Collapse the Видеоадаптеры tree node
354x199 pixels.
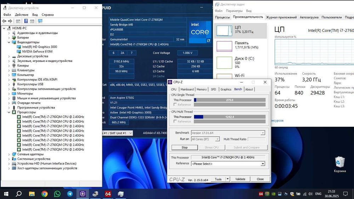coord(9,42)
